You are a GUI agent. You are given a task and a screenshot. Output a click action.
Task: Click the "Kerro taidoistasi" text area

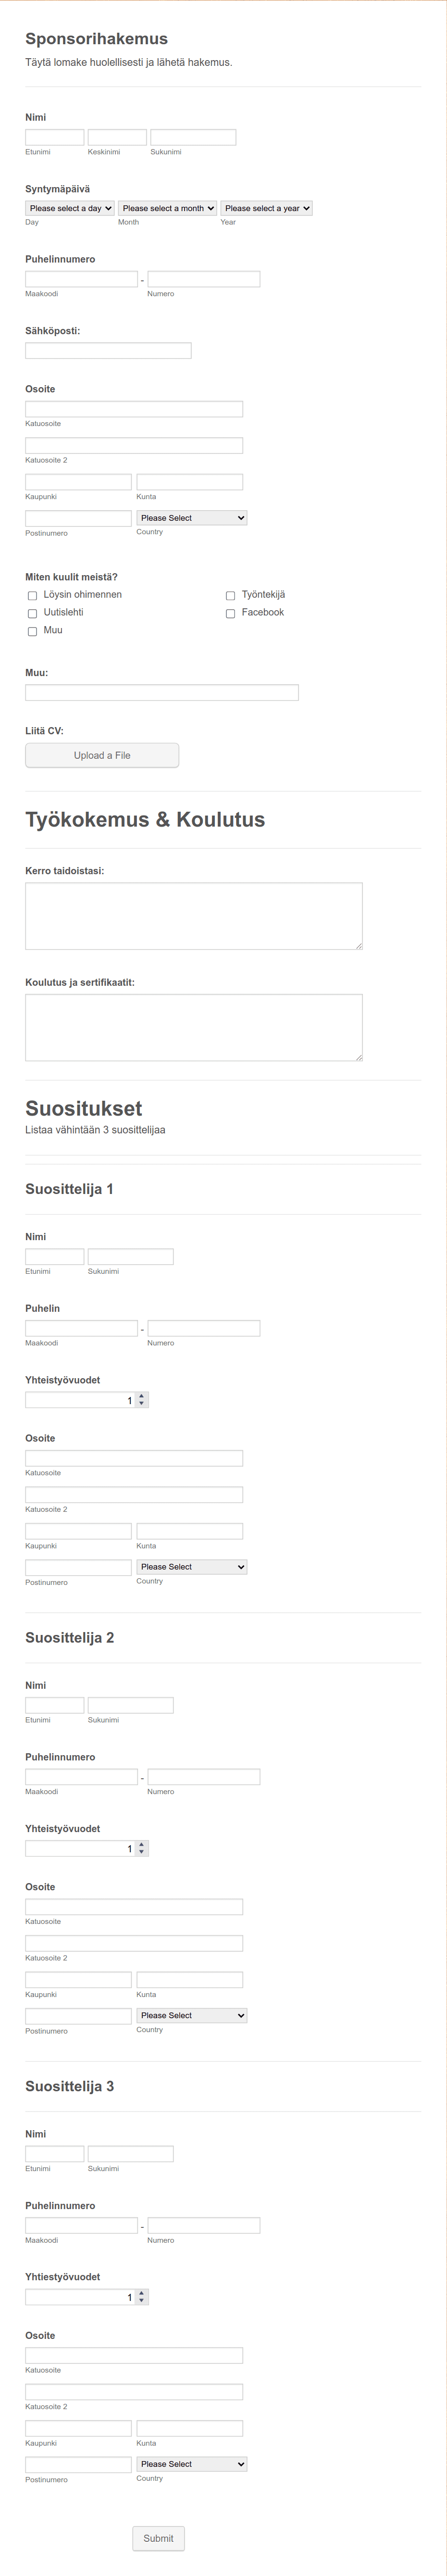pyautogui.click(x=194, y=916)
